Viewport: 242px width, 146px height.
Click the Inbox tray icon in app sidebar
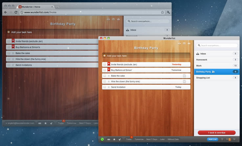click(x=198, y=54)
